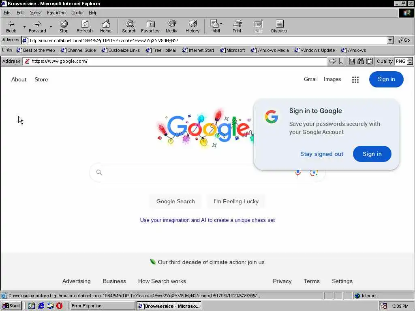Open the Favorites menu

[56, 13]
